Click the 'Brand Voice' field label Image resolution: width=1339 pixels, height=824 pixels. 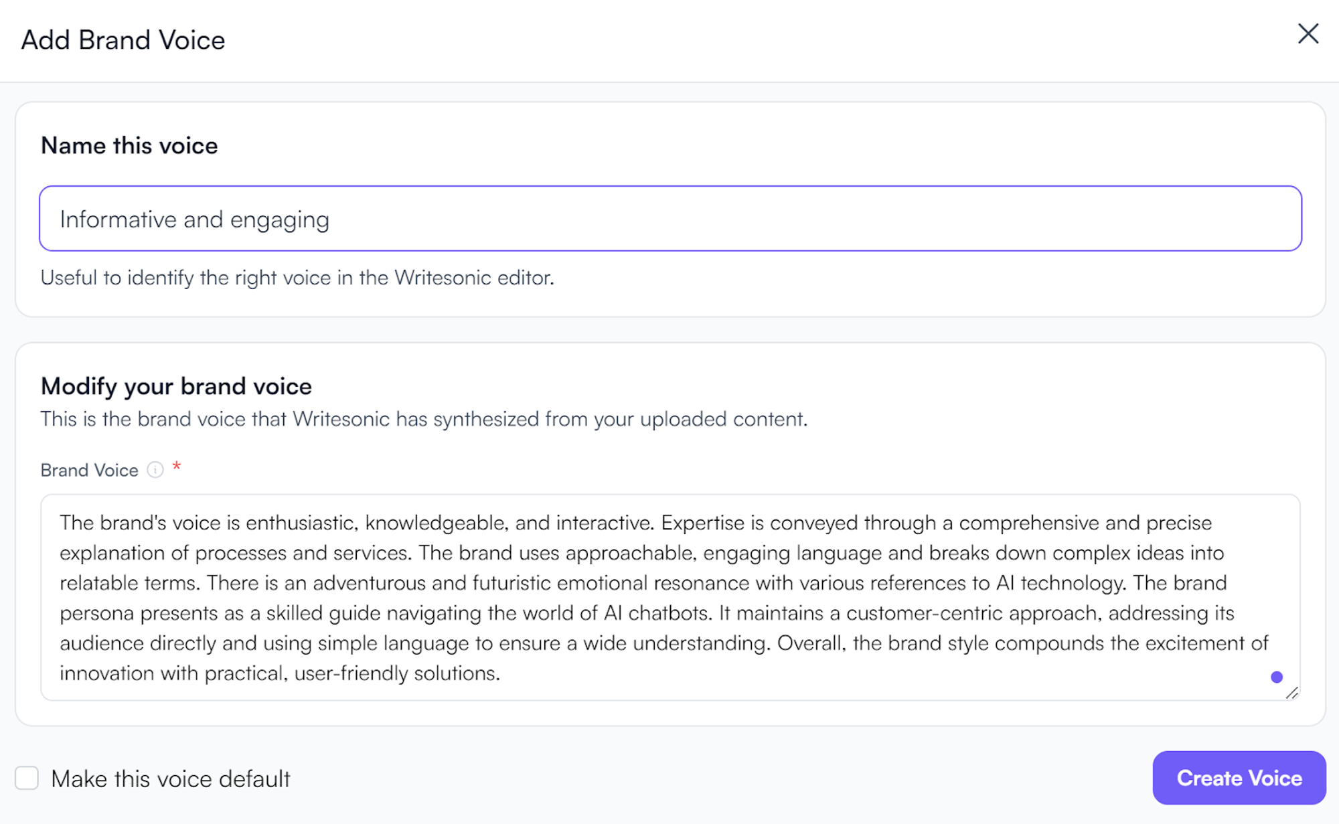tap(89, 471)
